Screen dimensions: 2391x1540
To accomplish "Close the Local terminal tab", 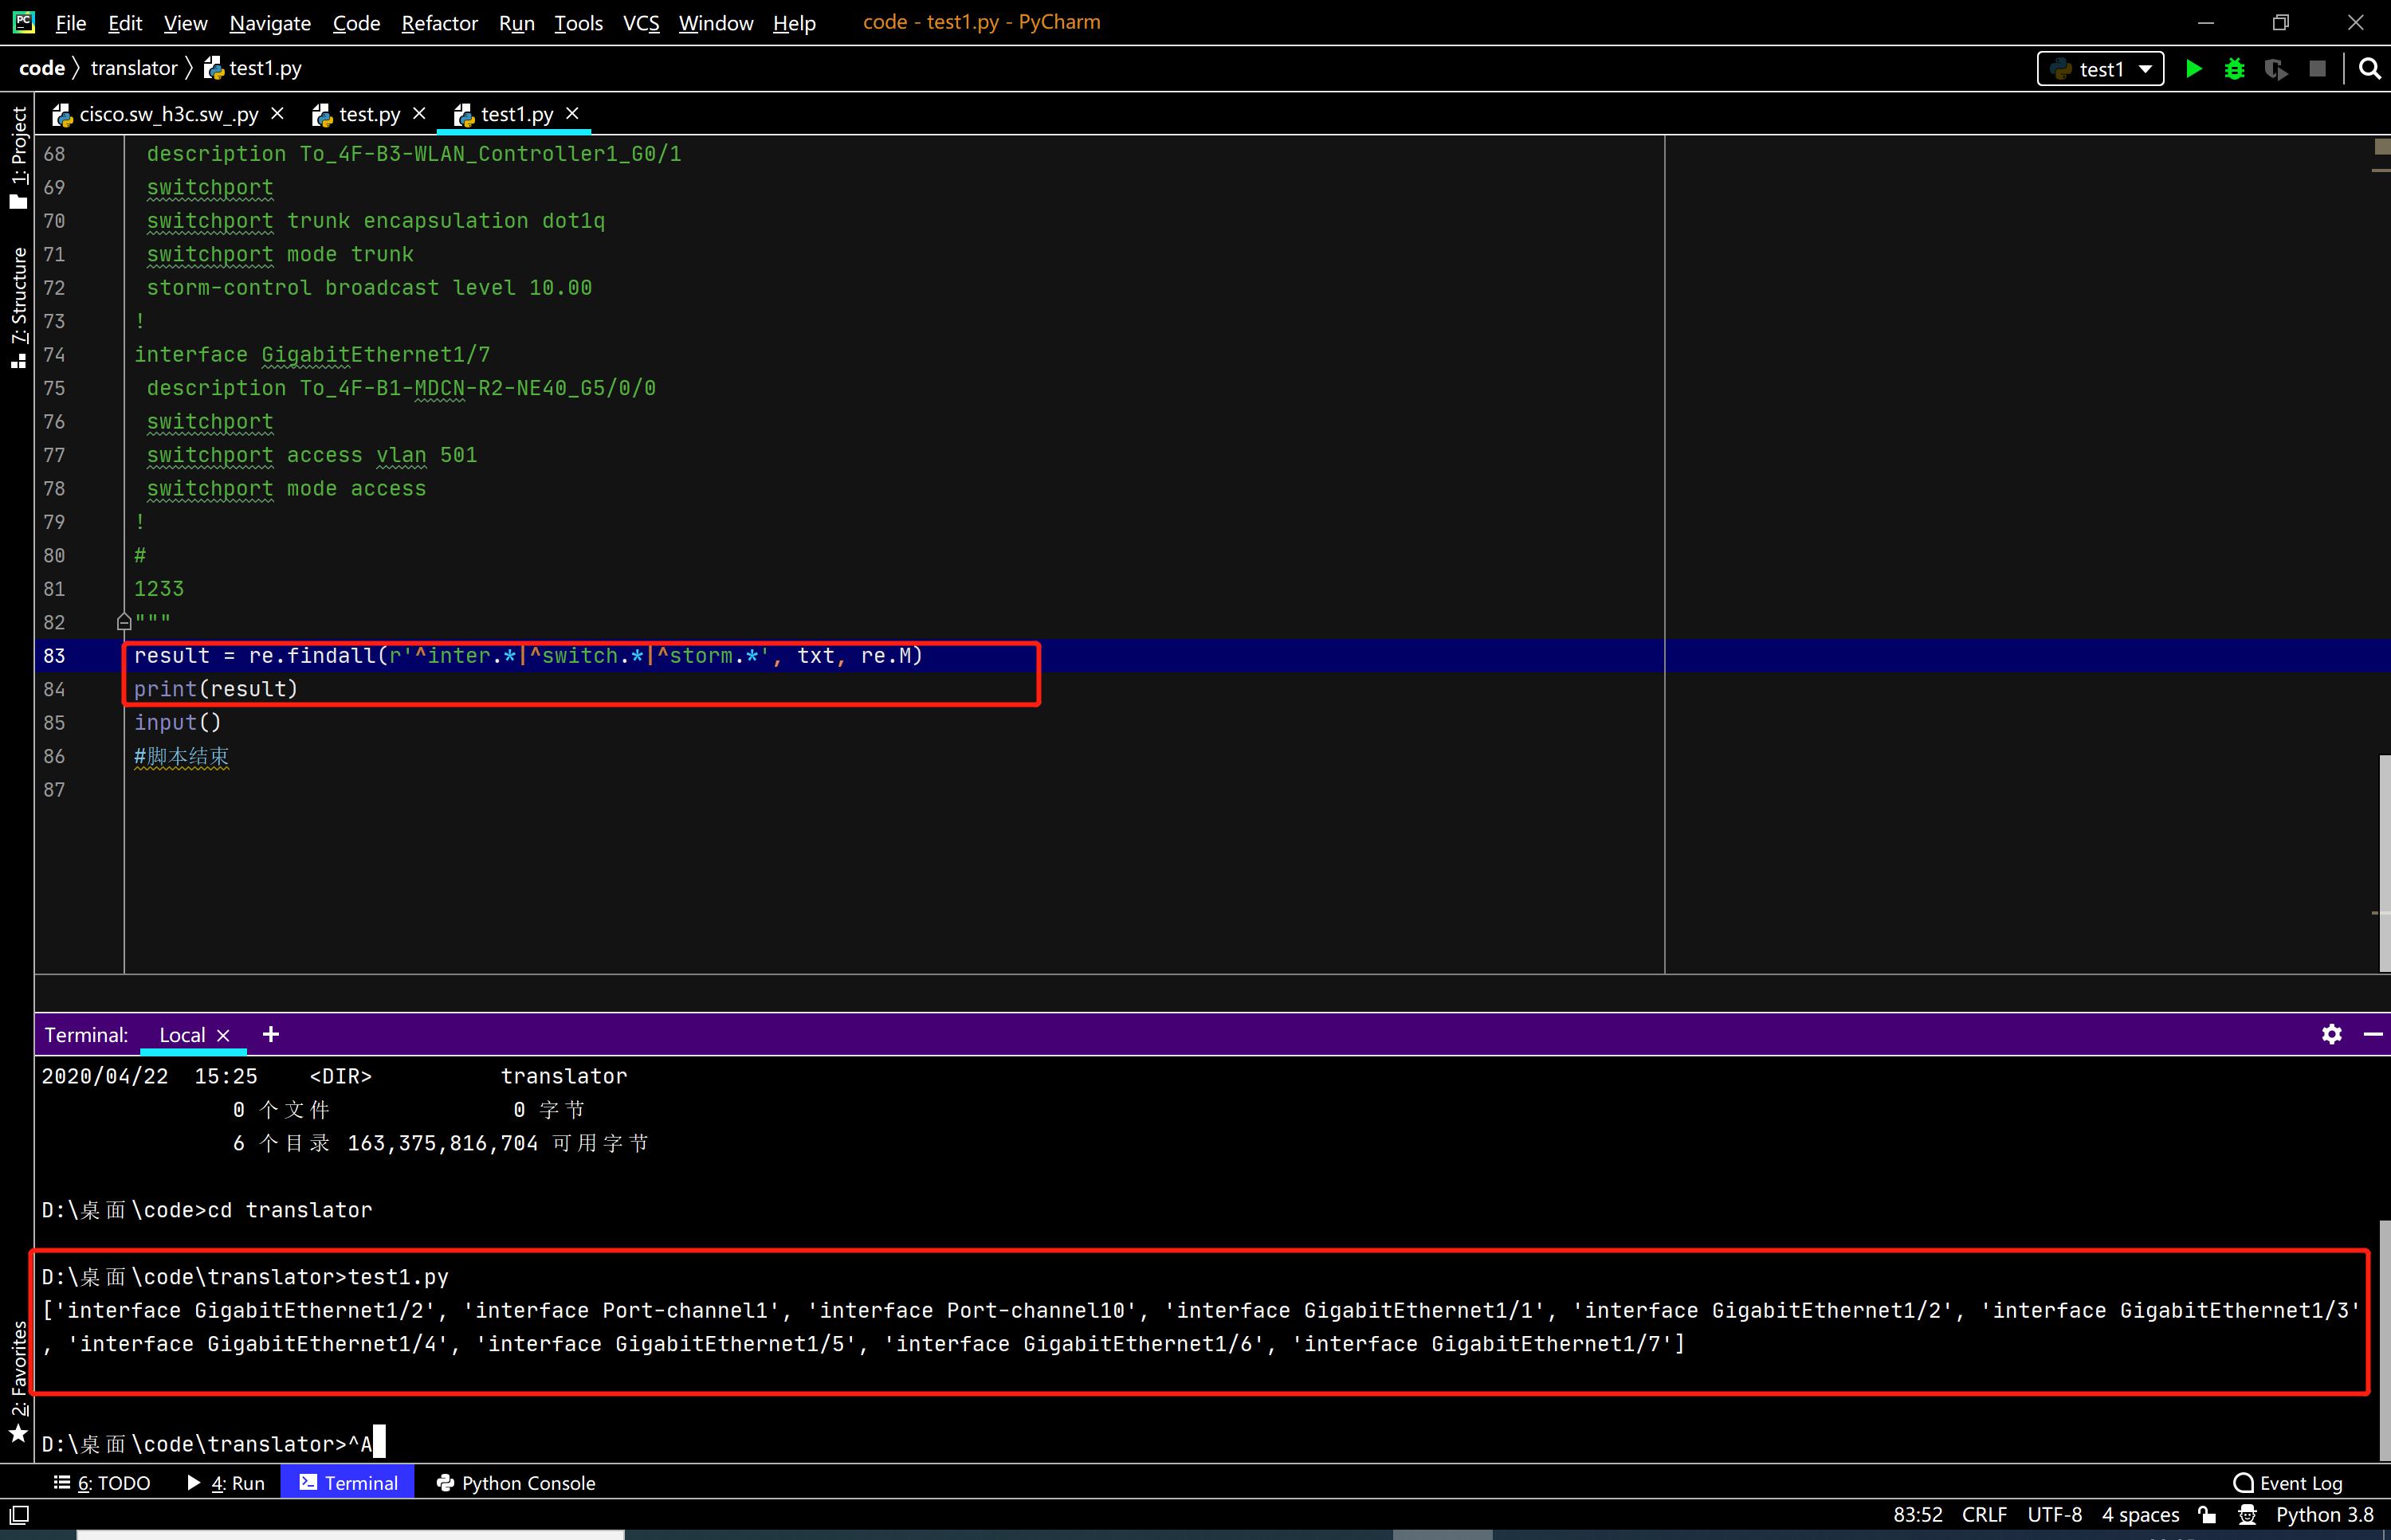I will tap(223, 1035).
